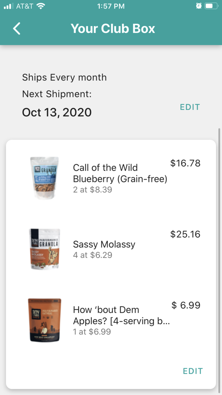Edit the next shipment date
Image resolution: width=222 pixels, height=395 pixels.
pos(190,107)
